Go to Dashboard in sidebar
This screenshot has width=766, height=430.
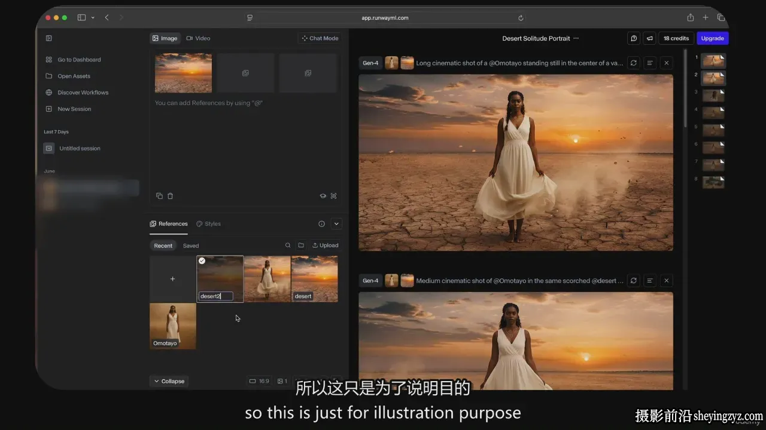click(x=73, y=60)
